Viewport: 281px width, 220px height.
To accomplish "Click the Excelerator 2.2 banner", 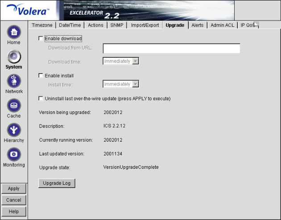I will coord(149,10).
